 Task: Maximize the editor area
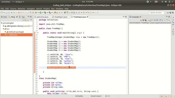[126, 17]
